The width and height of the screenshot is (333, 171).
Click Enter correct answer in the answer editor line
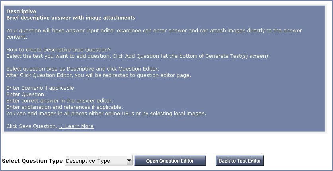tap(60, 100)
